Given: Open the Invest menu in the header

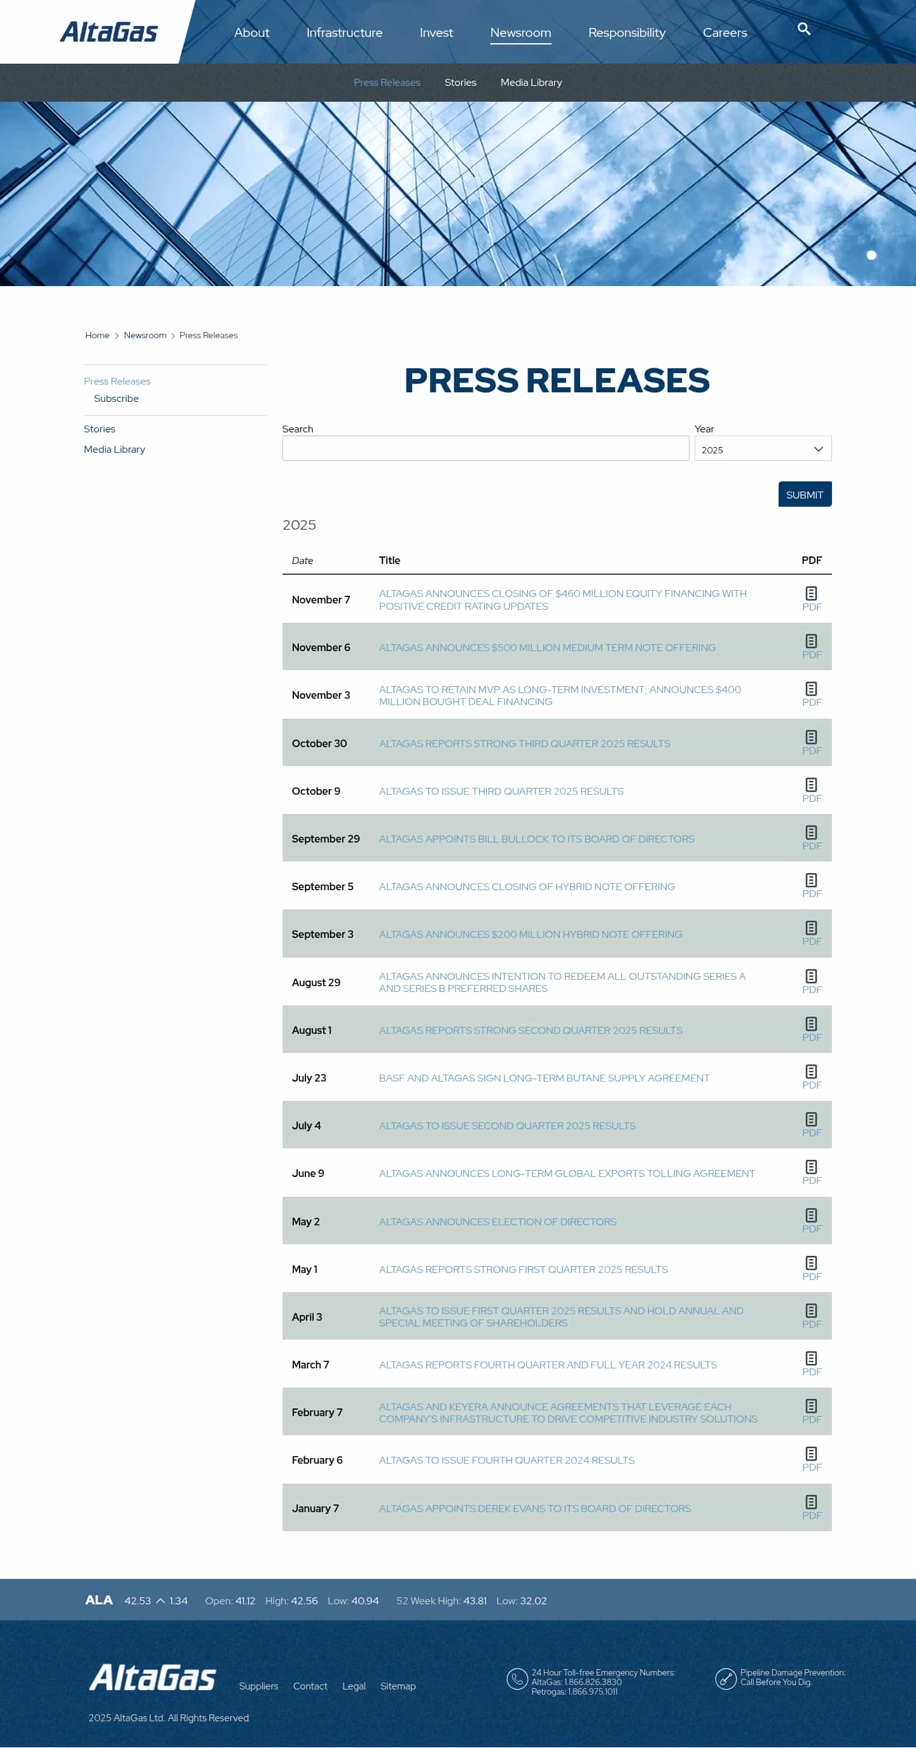Looking at the screenshot, I should pos(436,32).
